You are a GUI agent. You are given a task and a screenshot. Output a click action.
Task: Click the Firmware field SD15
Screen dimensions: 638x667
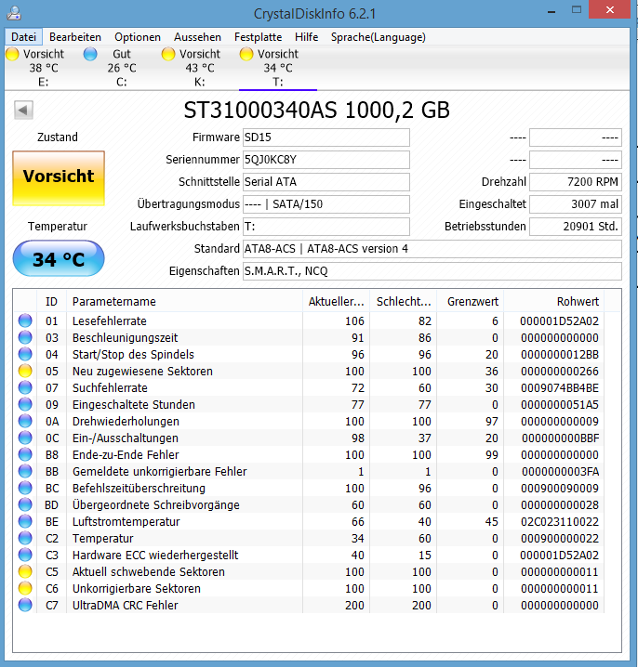coord(326,137)
